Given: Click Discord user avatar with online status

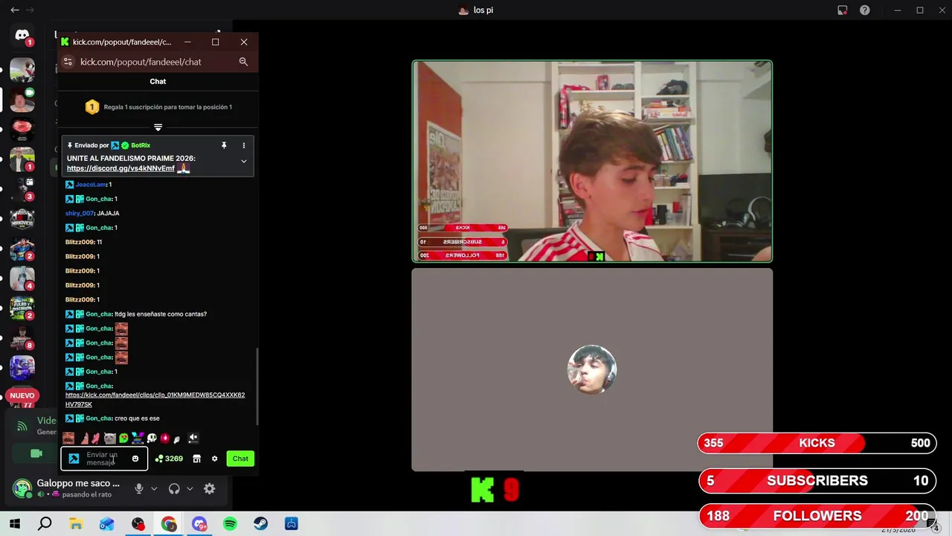Looking at the screenshot, I should (x=22, y=488).
